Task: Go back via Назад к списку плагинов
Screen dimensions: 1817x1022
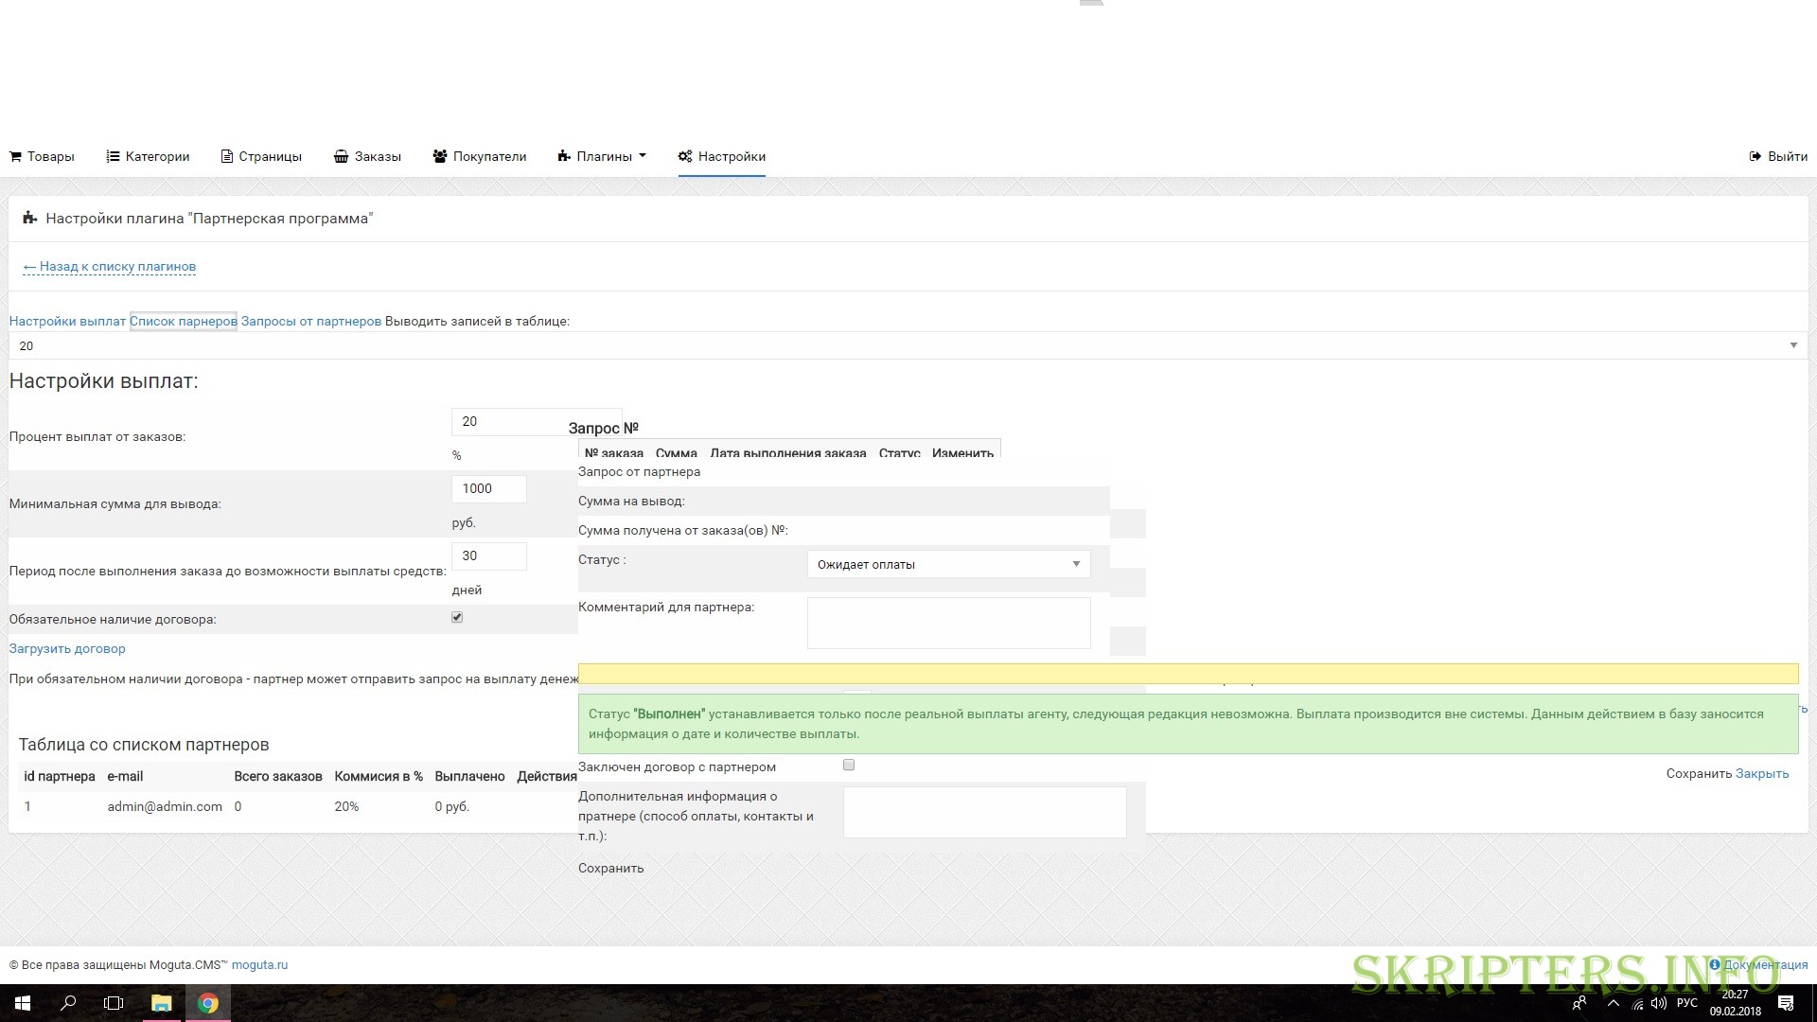Action: (110, 267)
